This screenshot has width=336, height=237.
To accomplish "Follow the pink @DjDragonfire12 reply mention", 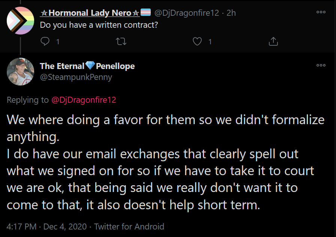I will (84, 100).
